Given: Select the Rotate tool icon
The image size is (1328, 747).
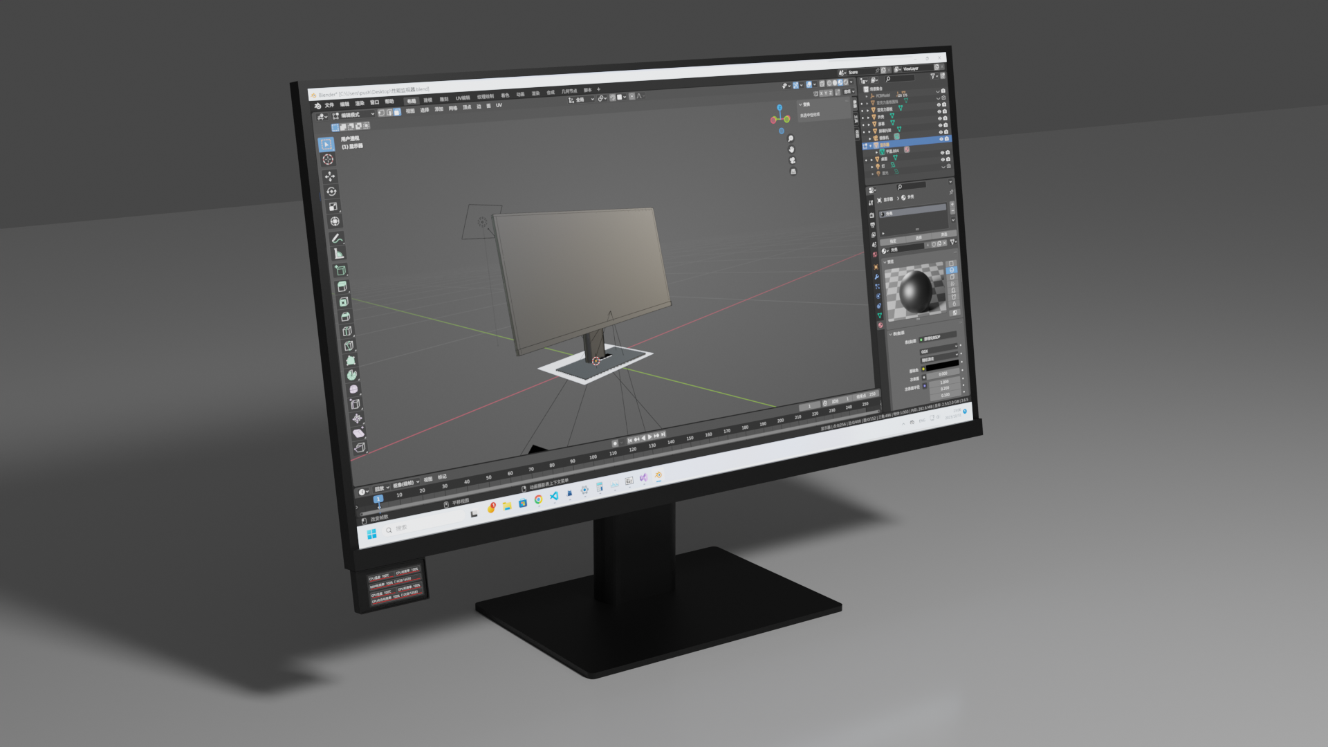Looking at the screenshot, I should [331, 192].
